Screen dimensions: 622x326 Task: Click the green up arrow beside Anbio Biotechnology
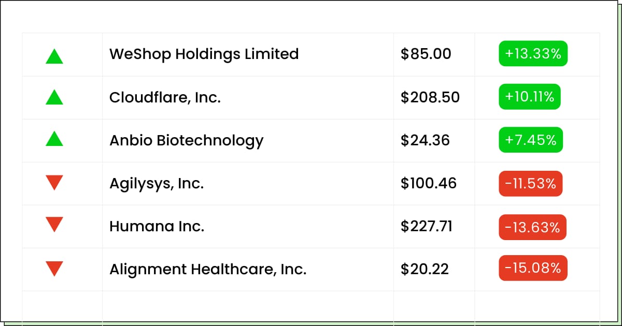click(x=54, y=139)
